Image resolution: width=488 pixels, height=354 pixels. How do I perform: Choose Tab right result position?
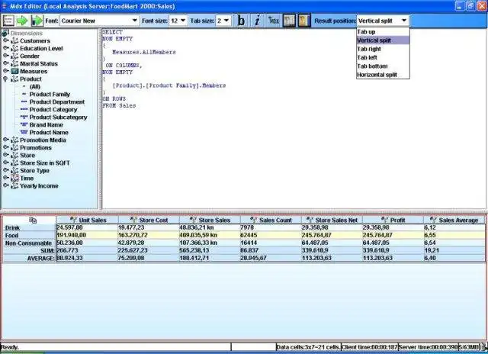383,49
